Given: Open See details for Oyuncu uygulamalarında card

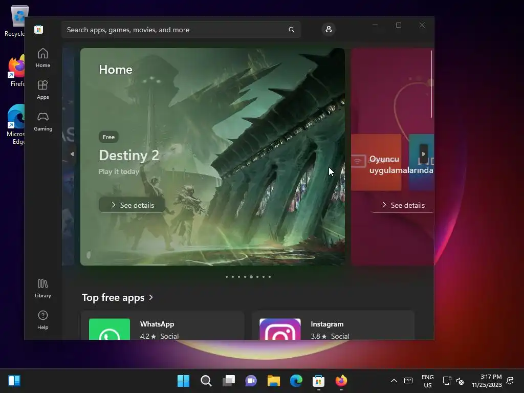Looking at the screenshot, I should tap(402, 205).
